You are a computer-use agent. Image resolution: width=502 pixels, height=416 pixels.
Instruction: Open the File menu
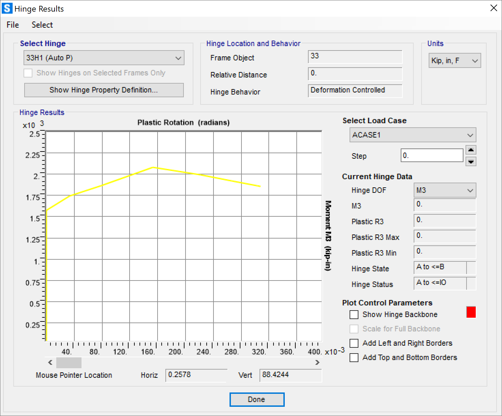click(x=13, y=25)
